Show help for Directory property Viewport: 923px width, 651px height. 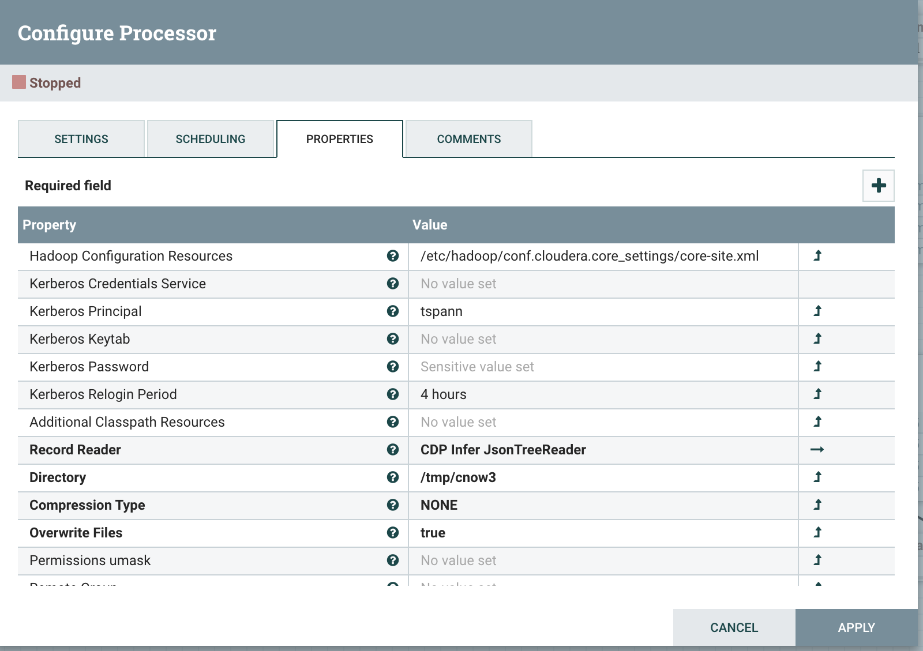(x=393, y=477)
